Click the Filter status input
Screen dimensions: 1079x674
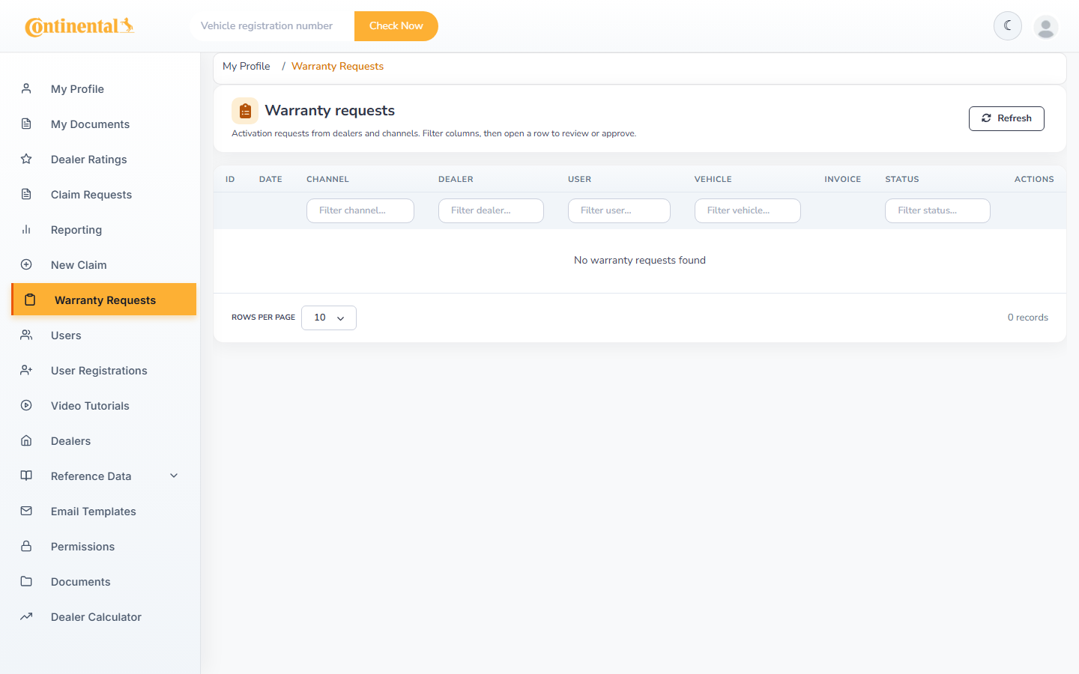pyautogui.click(x=937, y=210)
